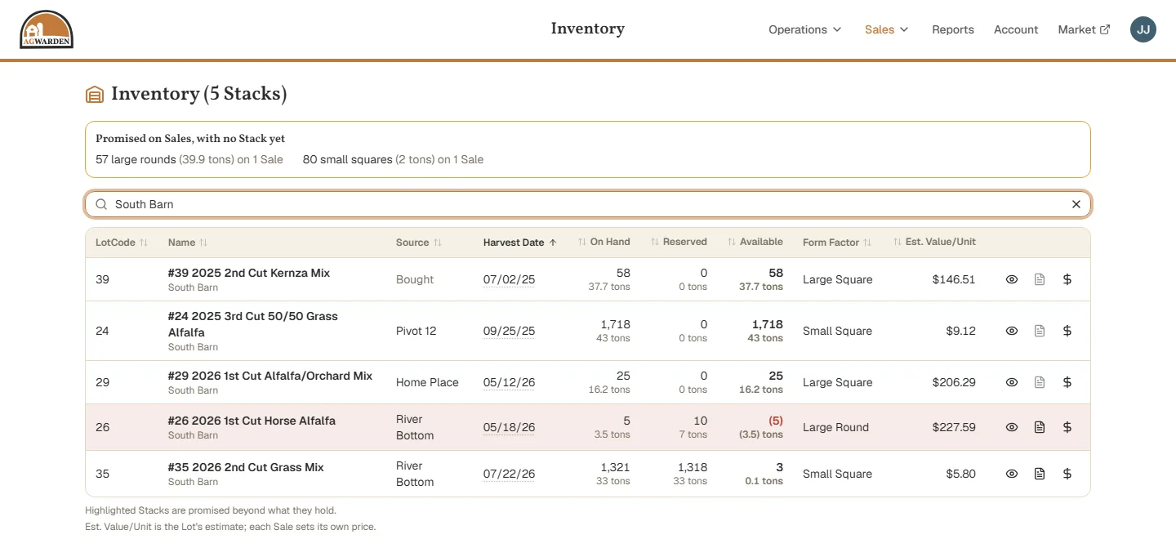This screenshot has height=539, width=1176.
Task: View lot 39 Kernza Mix eye icon
Action: click(x=1012, y=279)
